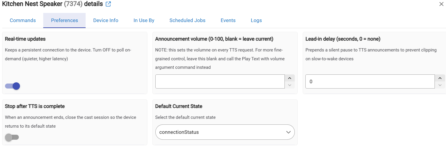This screenshot has height=150, width=446.
Task: Decrease Announcement volume with down arrow
Action: coord(289,85)
